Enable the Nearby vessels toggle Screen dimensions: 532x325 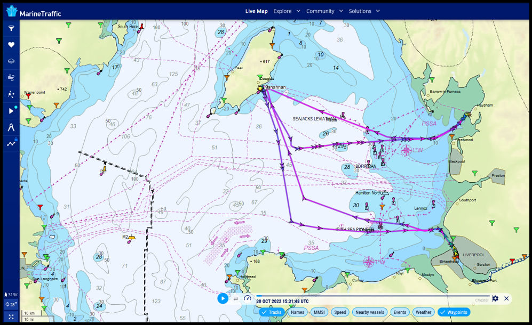click(x=370, y=312)
